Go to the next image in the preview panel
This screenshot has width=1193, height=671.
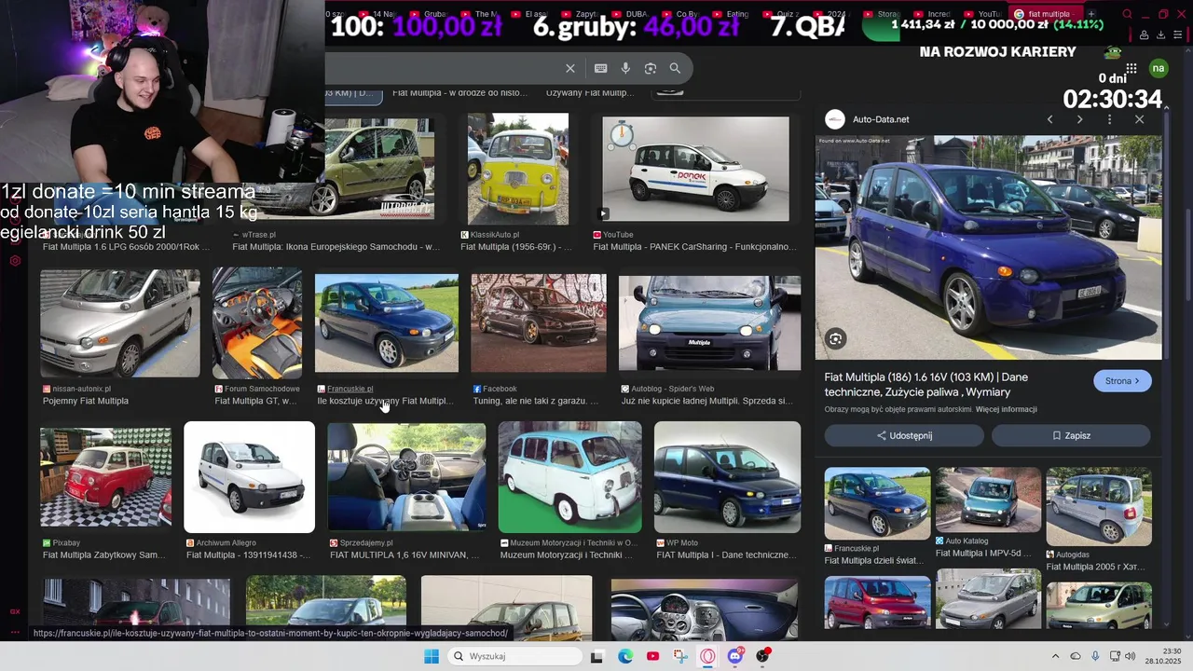coord(1079,119)
